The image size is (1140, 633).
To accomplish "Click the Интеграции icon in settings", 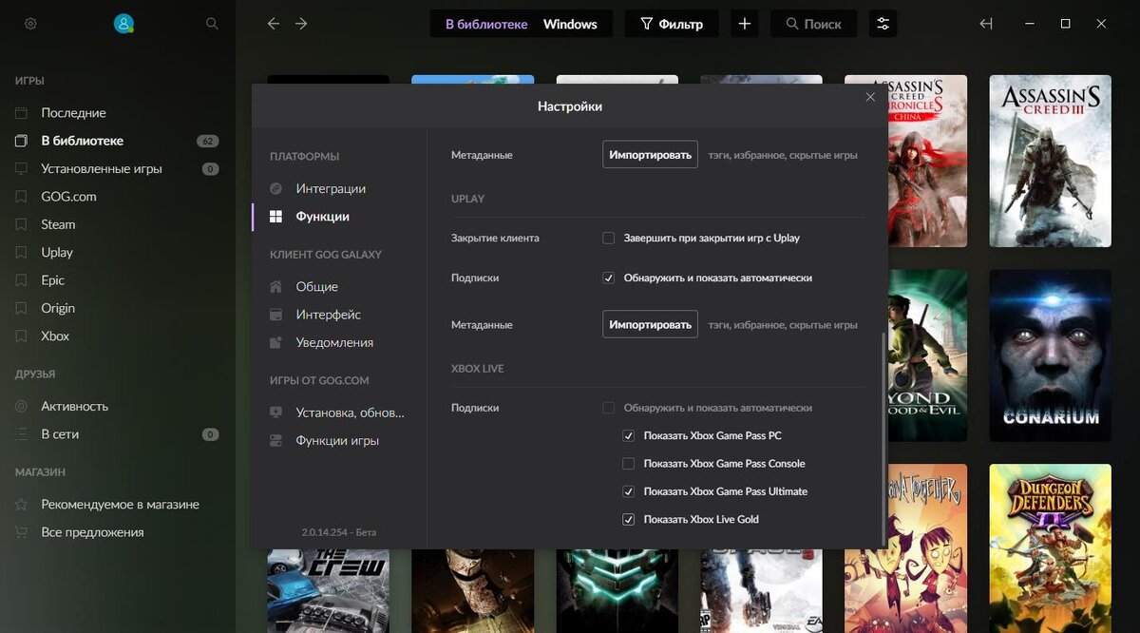I will (x=275, y=188).
